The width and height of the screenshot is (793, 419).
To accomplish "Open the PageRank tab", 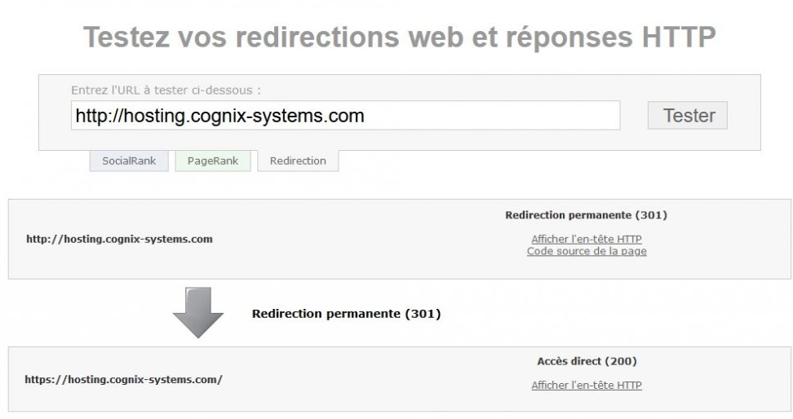I will tap(213, 161).
